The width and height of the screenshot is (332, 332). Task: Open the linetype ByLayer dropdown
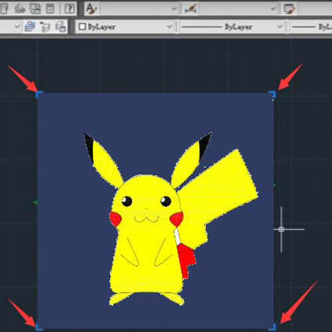[x=232, y=27]
